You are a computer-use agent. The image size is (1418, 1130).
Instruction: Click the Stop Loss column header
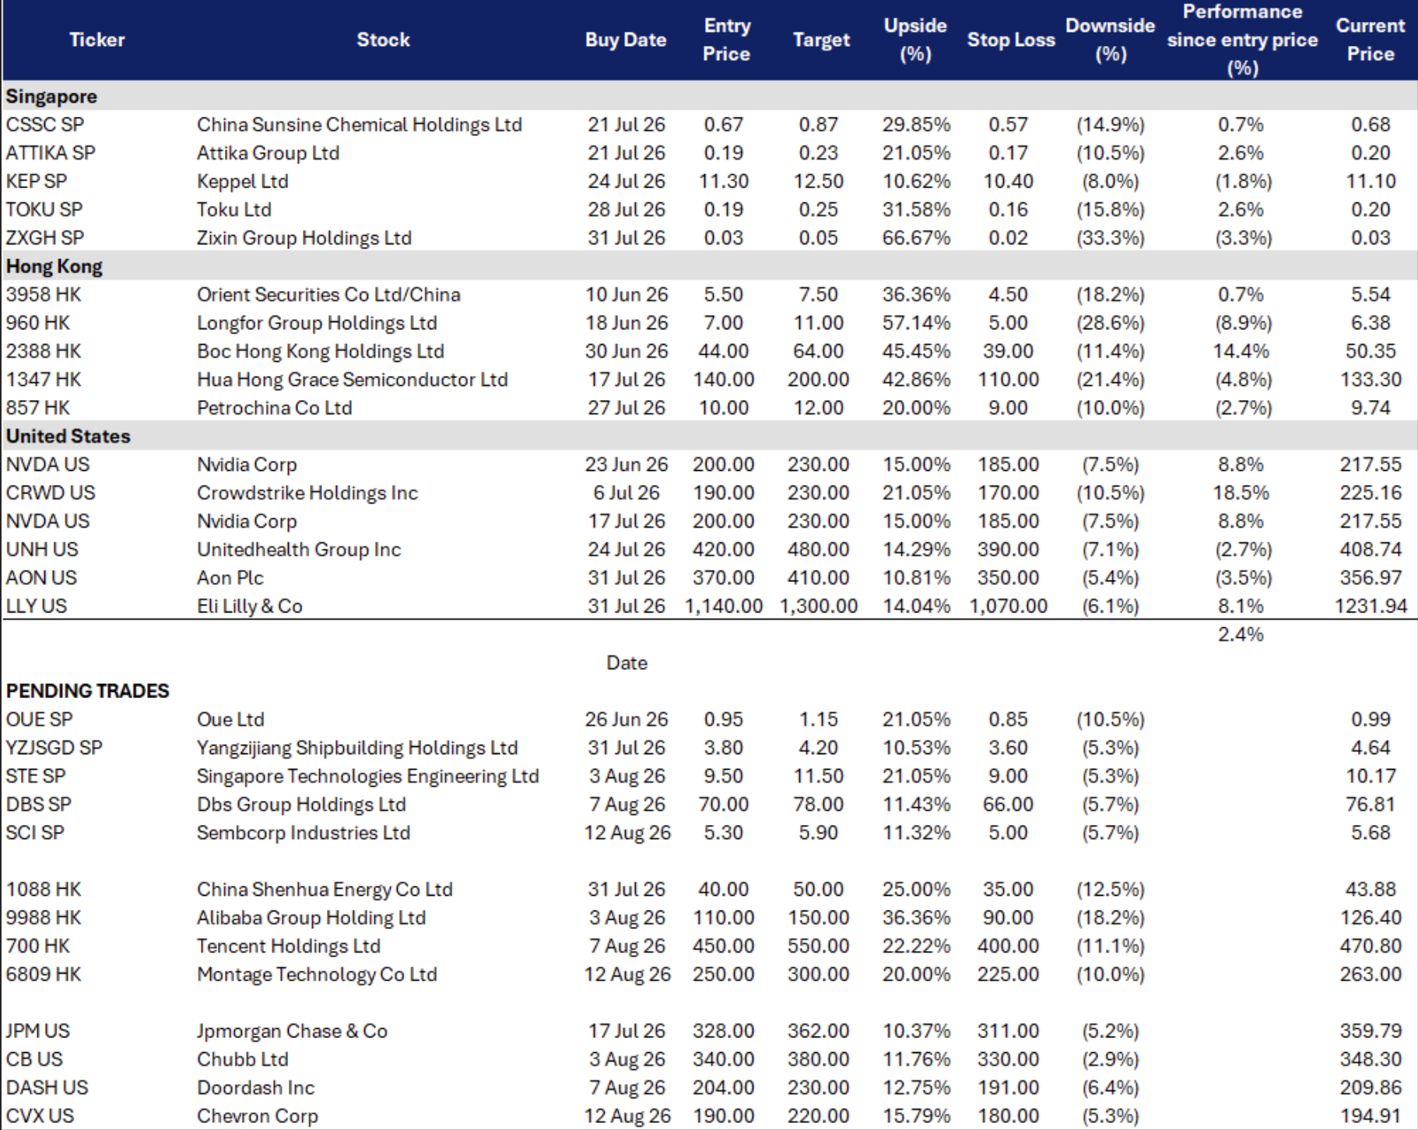tap(1011, 40)
